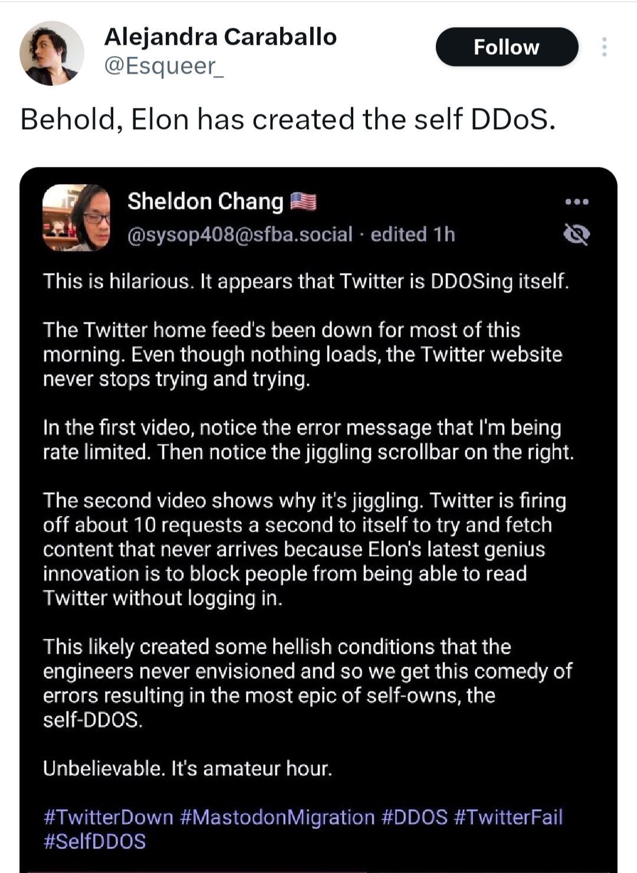Open Alejandra Caraballo's profile picture
This screenshot has height=873, width=637.
(52, 53)
